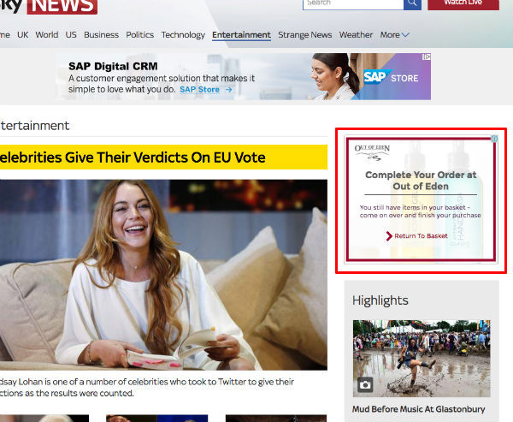The width and height of the screenshot is (513, 422).
Task: Click the Lindsay Lohan story caption text
Action: (146, 387)
